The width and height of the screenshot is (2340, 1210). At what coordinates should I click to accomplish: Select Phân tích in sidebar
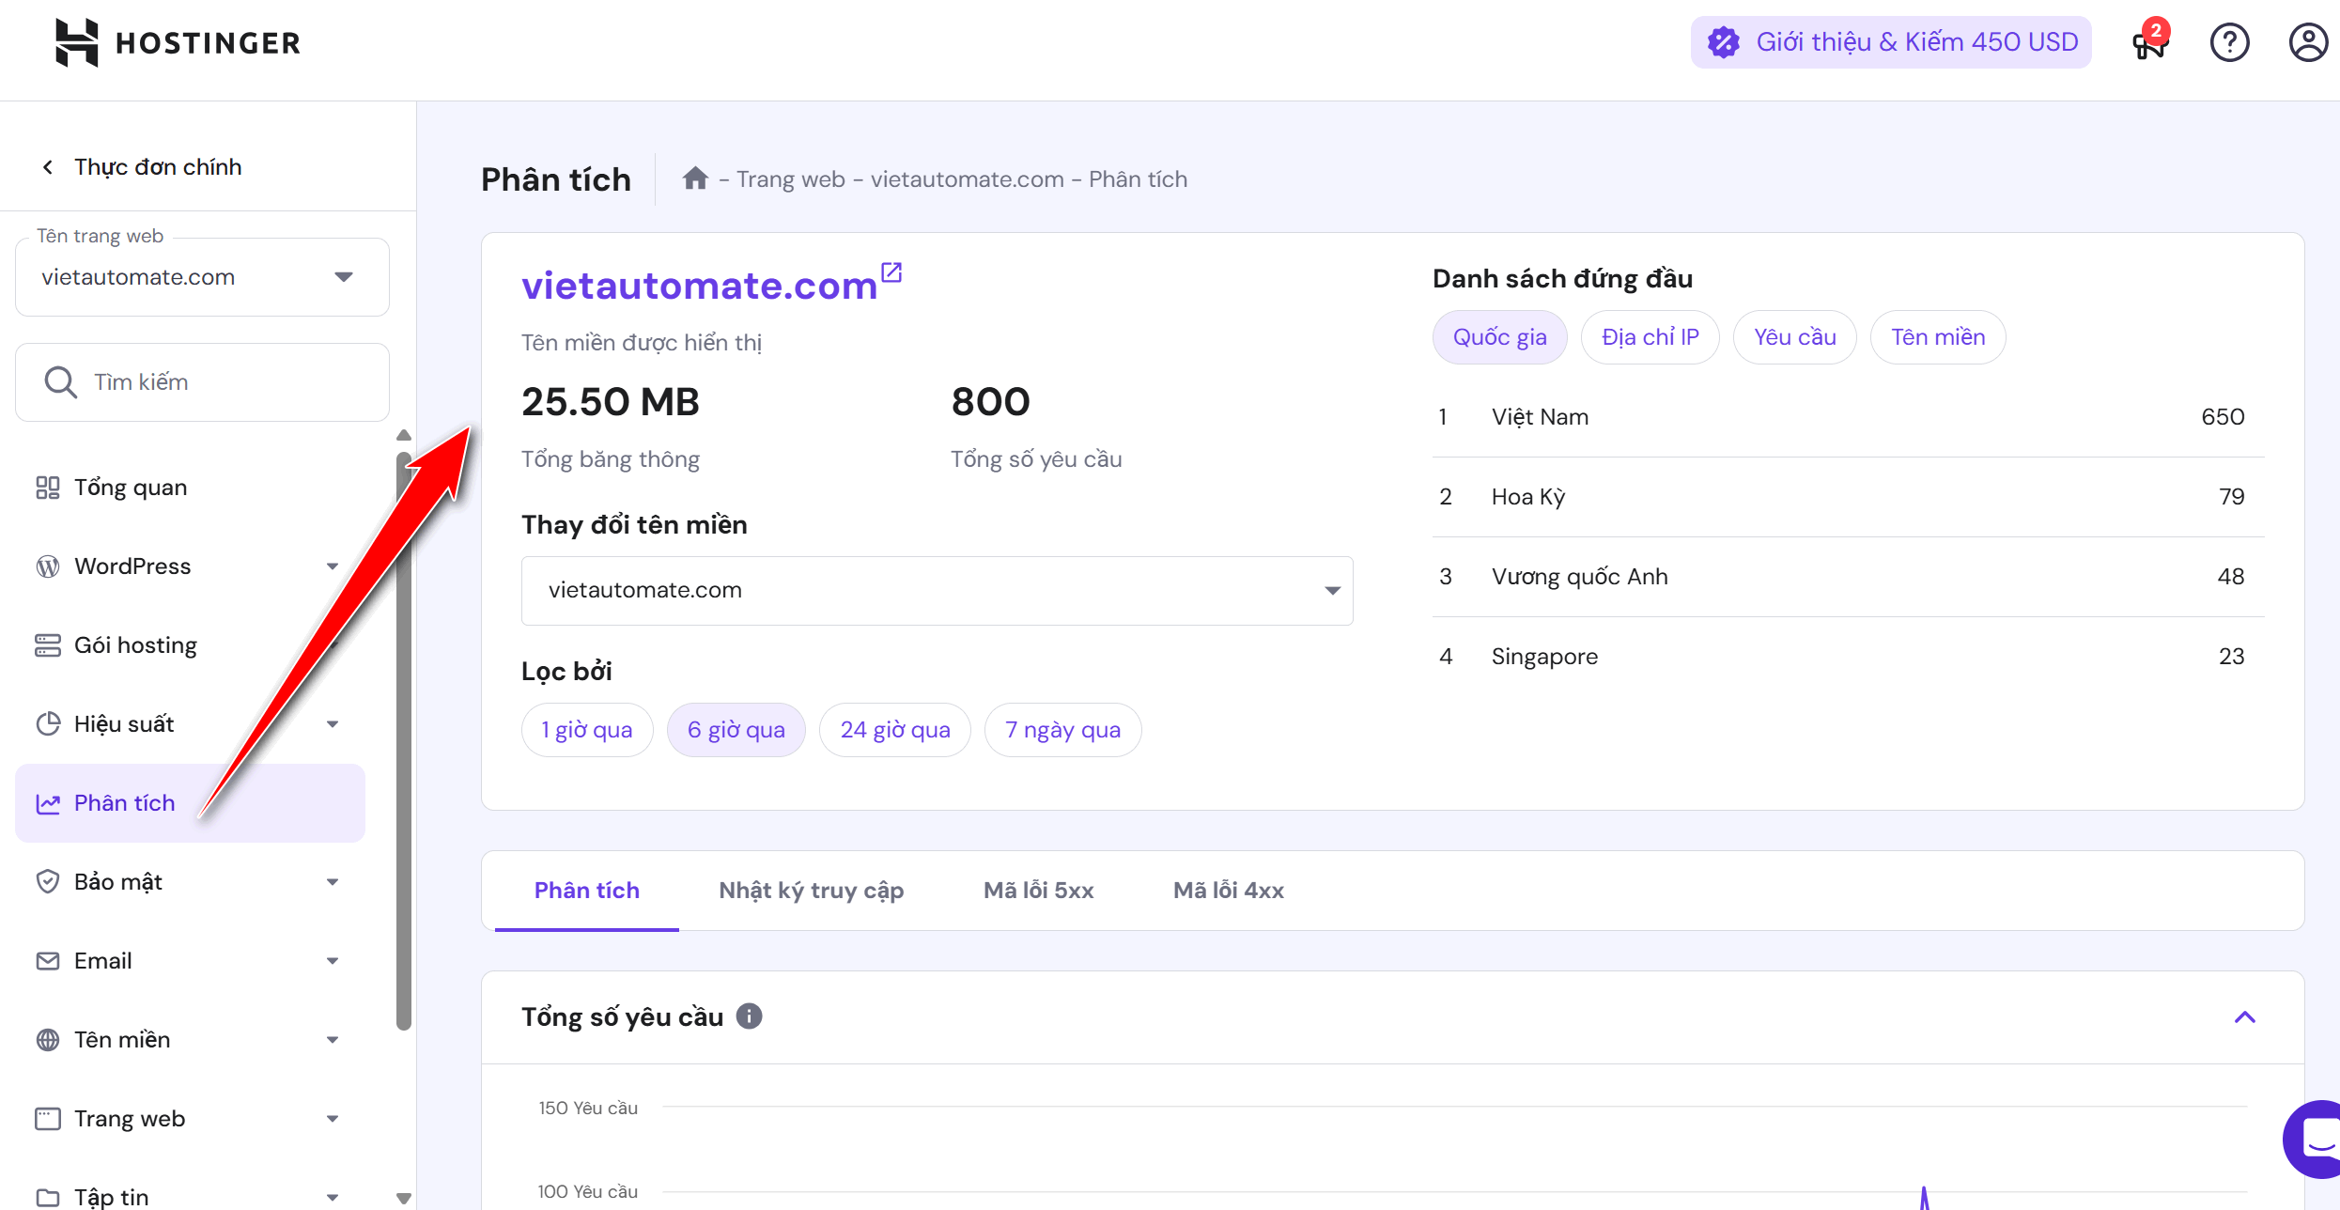(191, 803)
